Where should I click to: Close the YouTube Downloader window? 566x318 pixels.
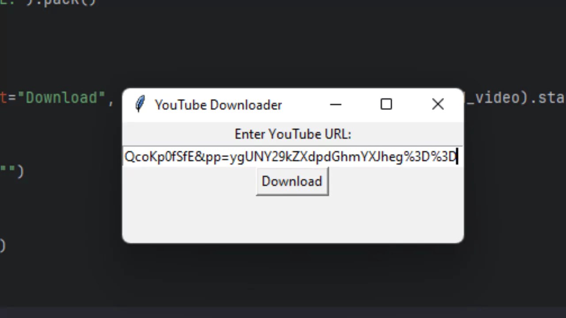point(438,104)
